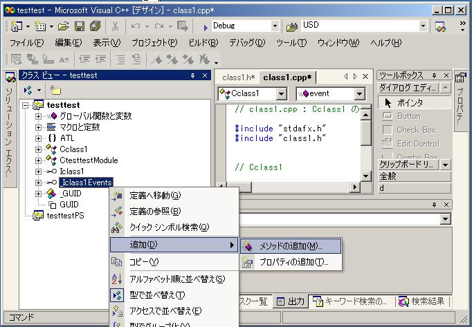Close the Class View panel
Image resolution: width=472 pixels, height=327 pixels.
(x=205, y=75)
